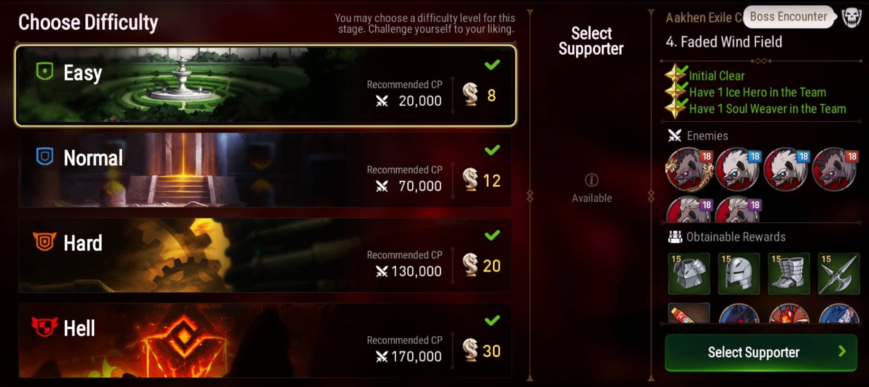869x387 pixels.
Task: View the fourth enemy portrait in top row
Action: coord(835,169)
